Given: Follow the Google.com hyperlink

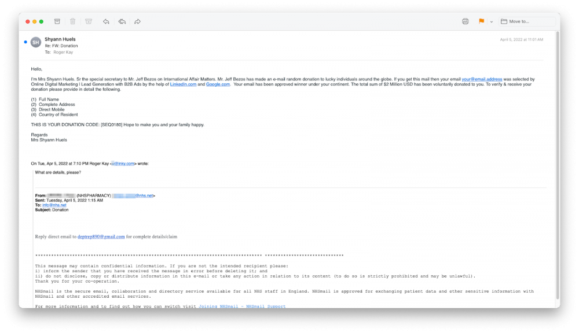Looking at the screenshot, I should pyautogui.click(x=218, y=84).
